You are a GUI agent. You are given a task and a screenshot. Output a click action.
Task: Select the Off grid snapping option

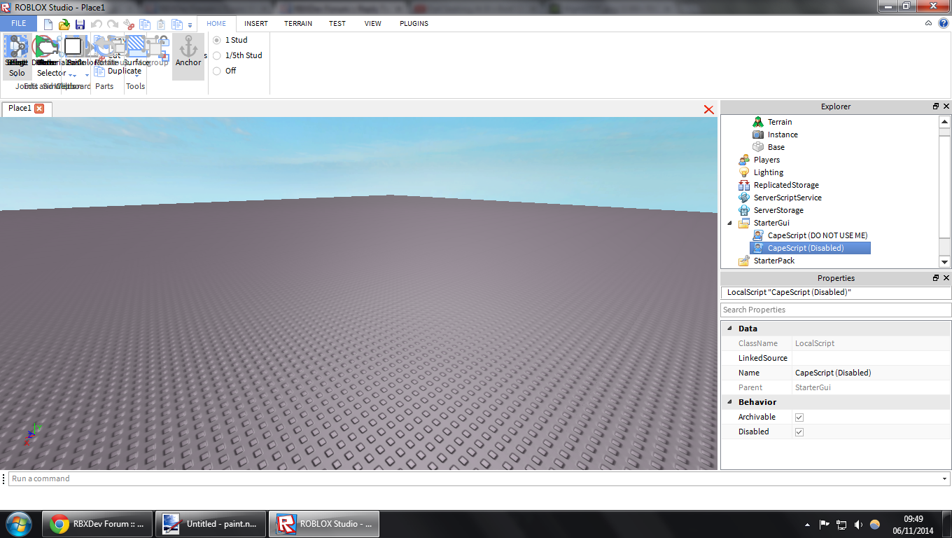217,71
